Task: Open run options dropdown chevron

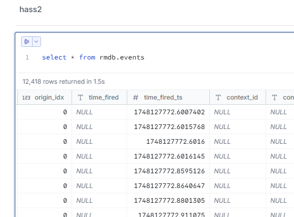Action: point(37,42)
